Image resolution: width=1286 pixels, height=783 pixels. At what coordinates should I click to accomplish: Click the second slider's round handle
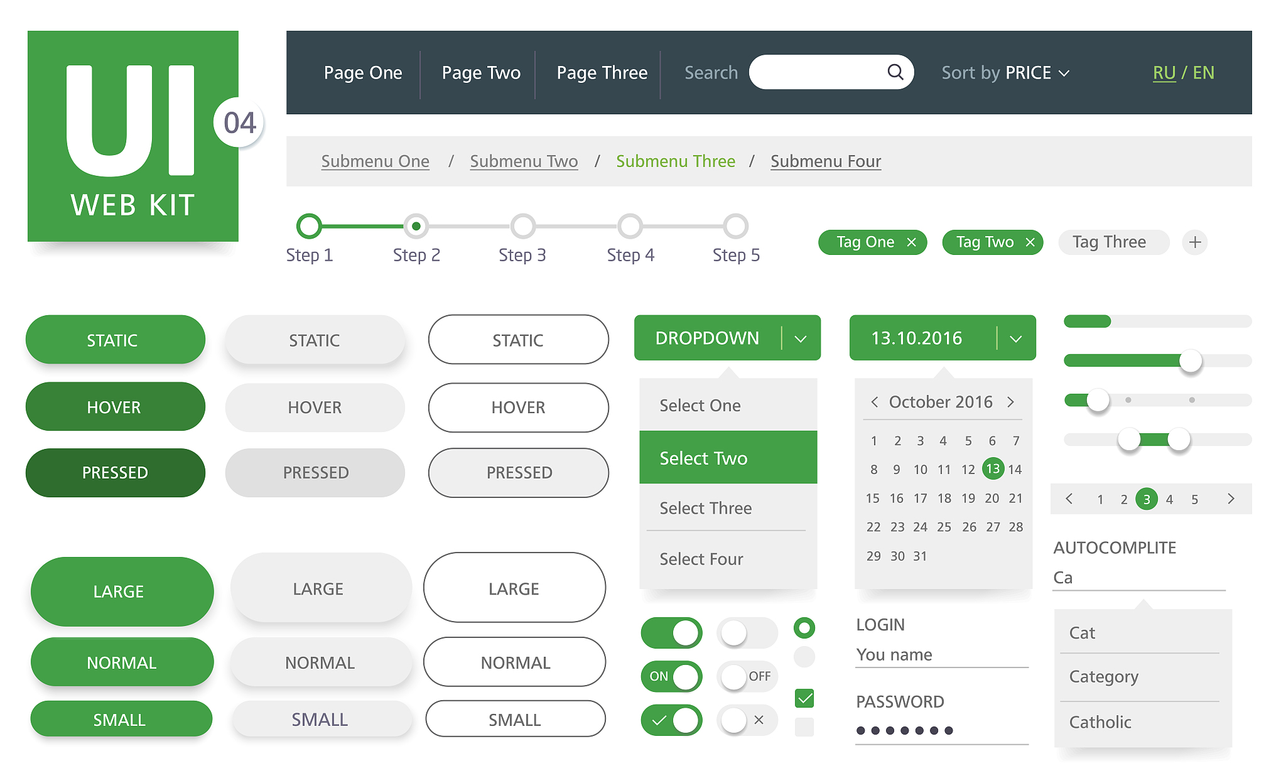coord(1190,361)
